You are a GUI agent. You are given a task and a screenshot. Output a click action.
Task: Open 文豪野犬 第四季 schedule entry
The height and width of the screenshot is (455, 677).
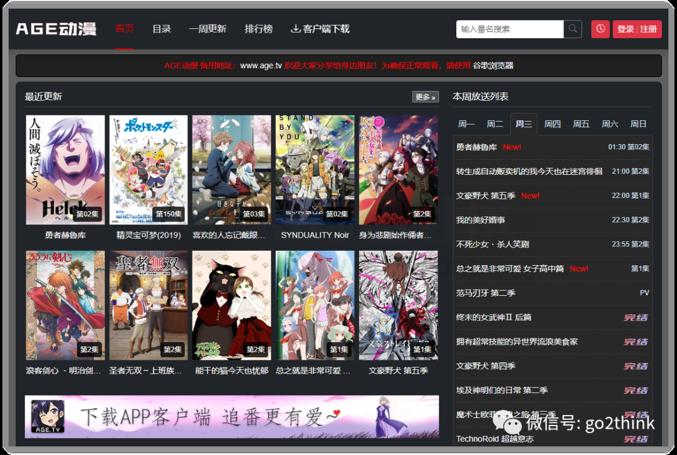486,366
